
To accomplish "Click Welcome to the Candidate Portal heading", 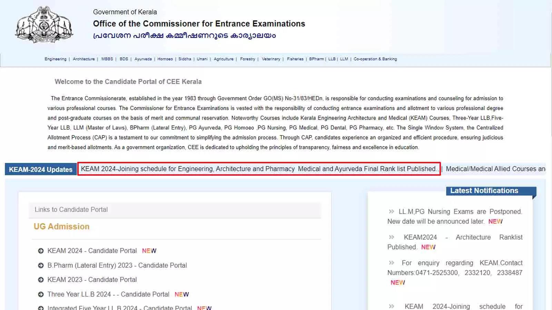I will (x=128, y=82).
